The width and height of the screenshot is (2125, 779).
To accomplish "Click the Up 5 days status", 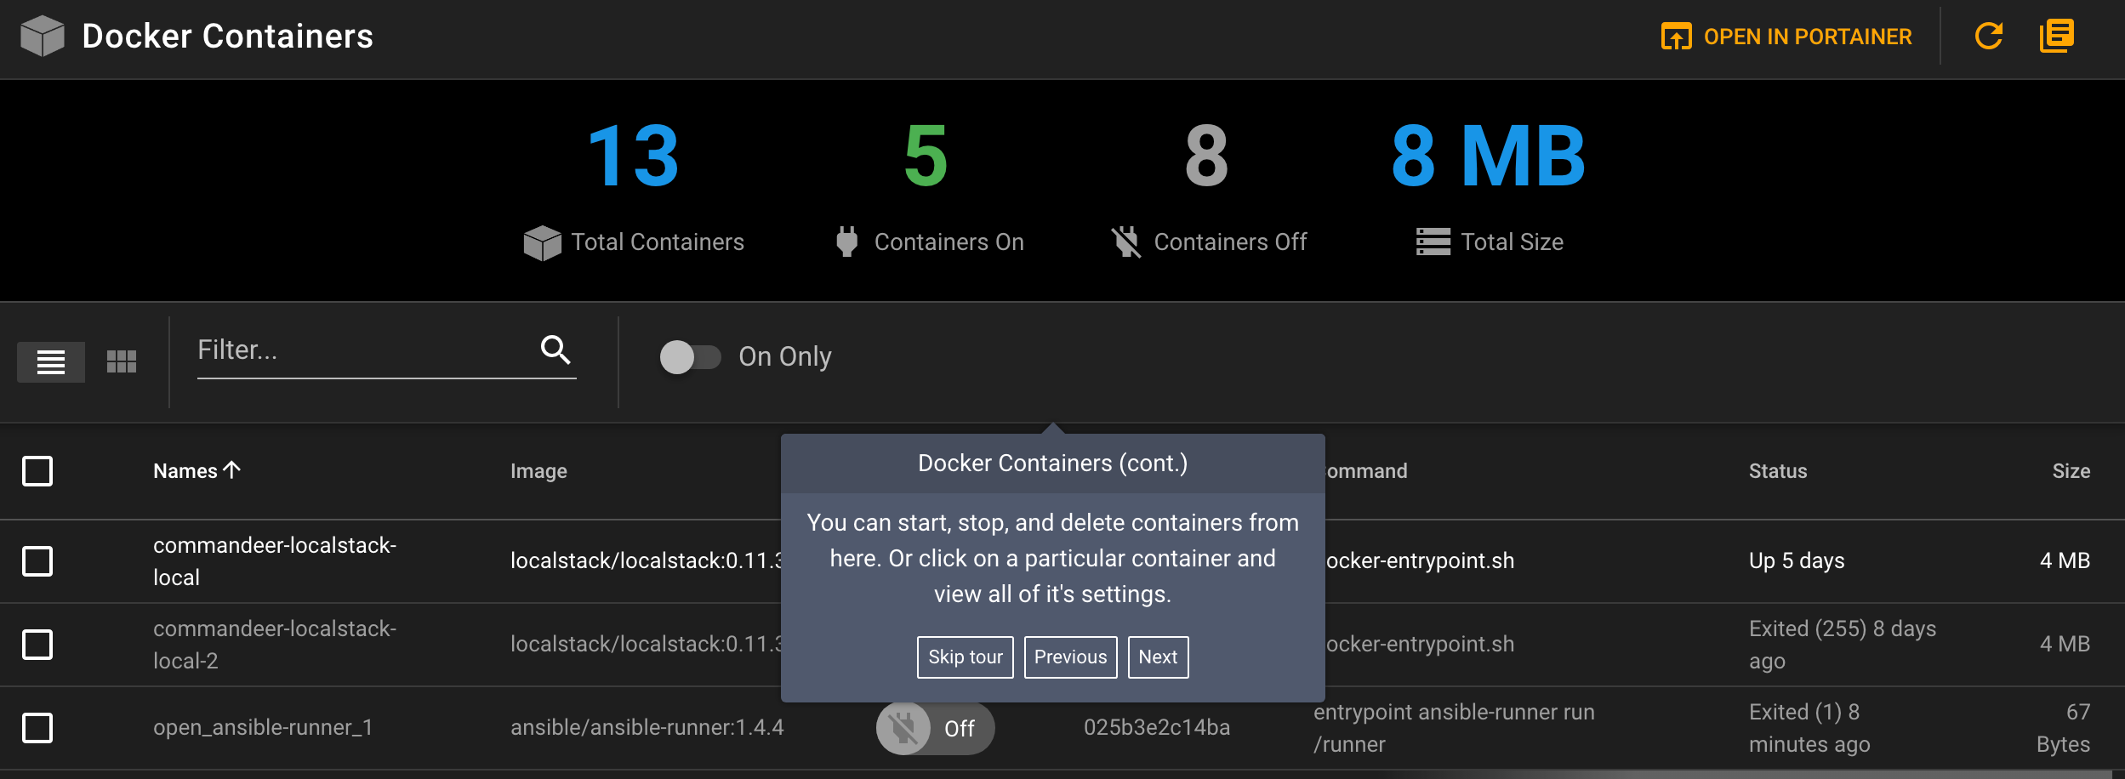I will [x=1797, y=561].
